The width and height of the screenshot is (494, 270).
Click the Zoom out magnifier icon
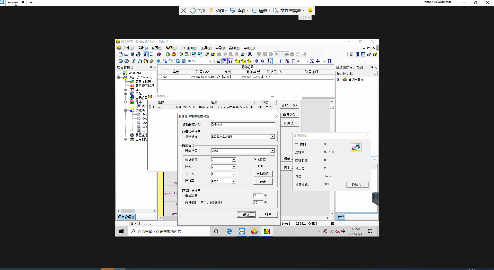point(184,61)
